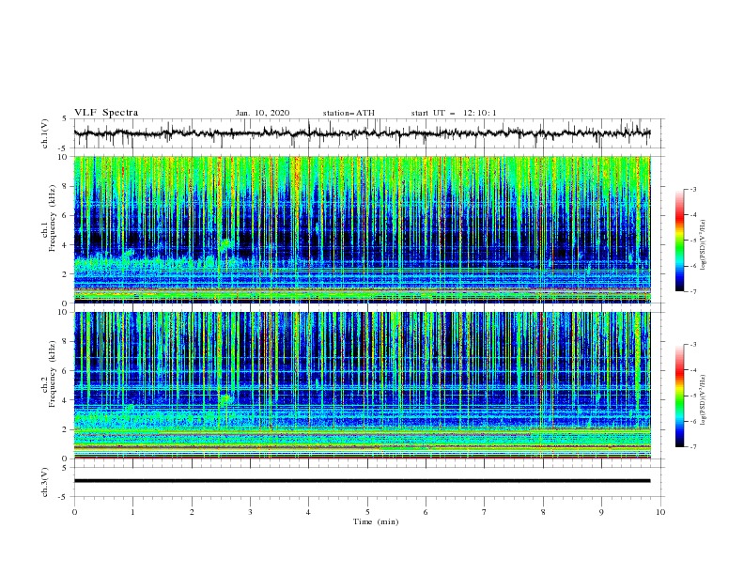Image resolution: width=744 pixels, height=575 pixels.
Task: Click the lower 'log(PSD)(V²/Hz)' colorbar label
Action: [704, 399]
